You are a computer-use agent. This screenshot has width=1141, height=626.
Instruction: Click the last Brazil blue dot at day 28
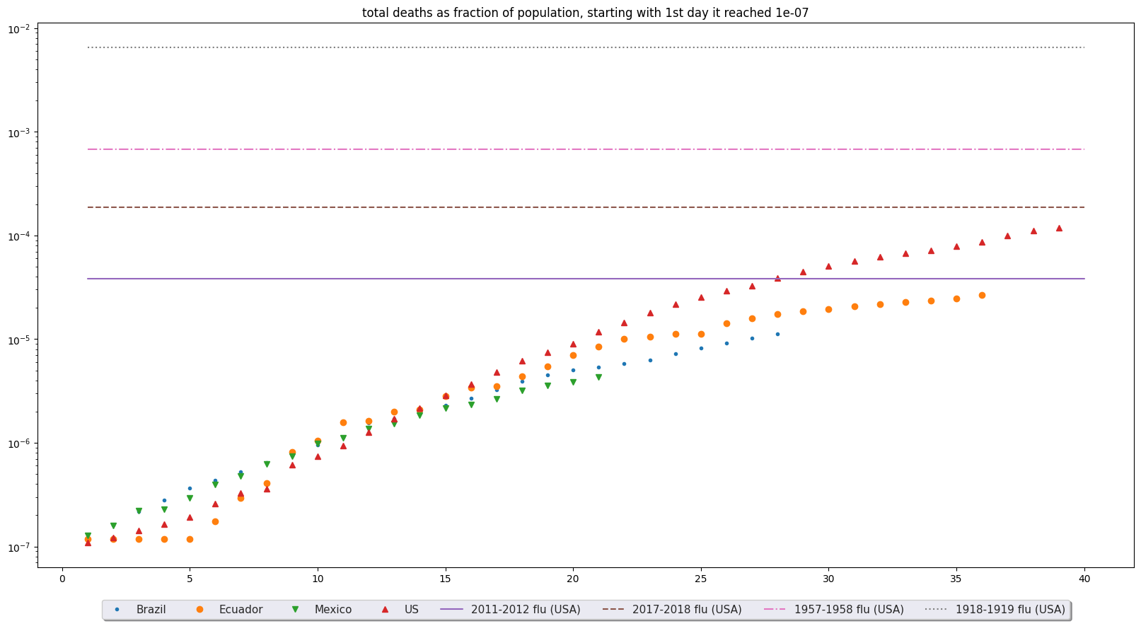(777, 334)
